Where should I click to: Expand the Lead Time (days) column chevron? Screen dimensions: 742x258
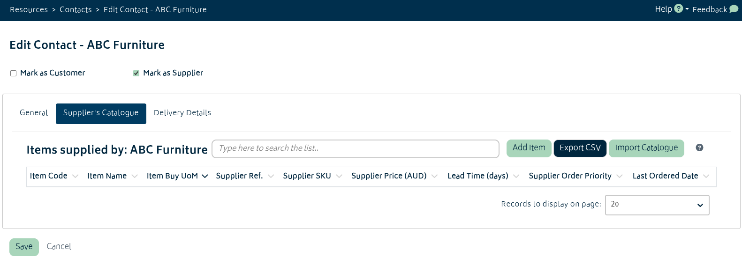tap(516, 177)
